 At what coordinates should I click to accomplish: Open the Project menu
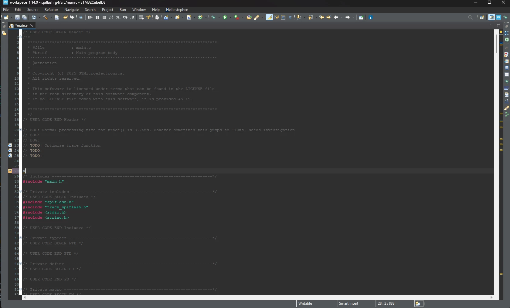point(107,10)
